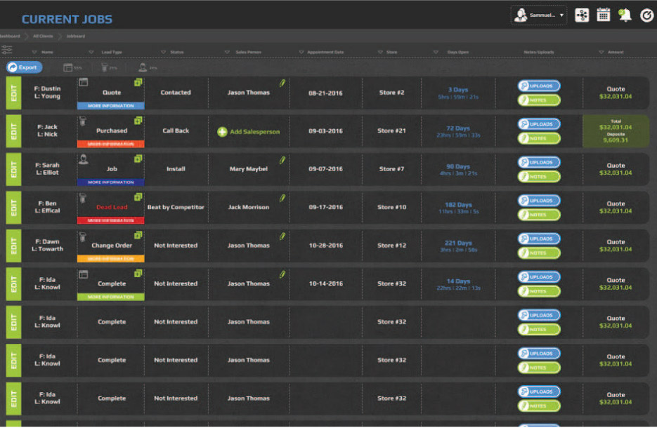
Task: Open the Lead Type column filter triangle
Action: (91, 53)
